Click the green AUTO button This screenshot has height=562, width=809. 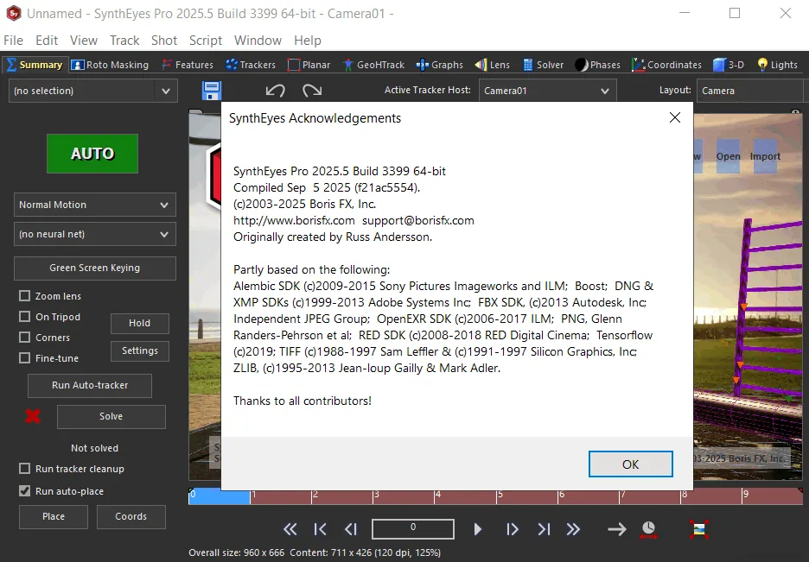92,154
